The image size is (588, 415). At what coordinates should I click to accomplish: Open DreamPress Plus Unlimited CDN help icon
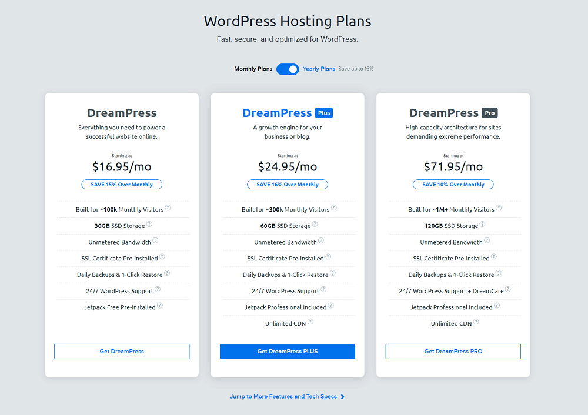310,322
